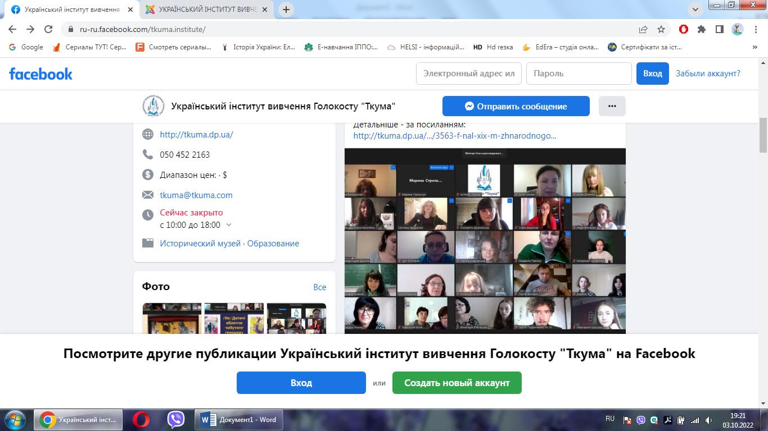
Task: Open the three-dots page options button
Action: (612, 106)
